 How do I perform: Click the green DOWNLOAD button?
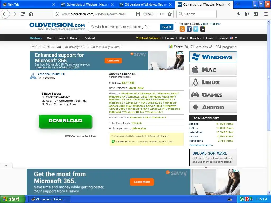[x=66, y=122]
